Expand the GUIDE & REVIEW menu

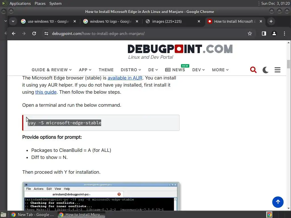52,70
